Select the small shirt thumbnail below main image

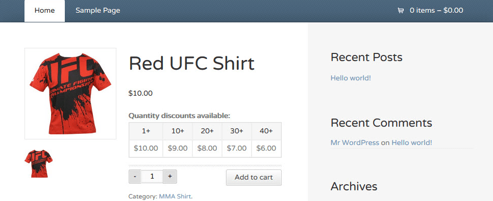click(x=39, y=163)
